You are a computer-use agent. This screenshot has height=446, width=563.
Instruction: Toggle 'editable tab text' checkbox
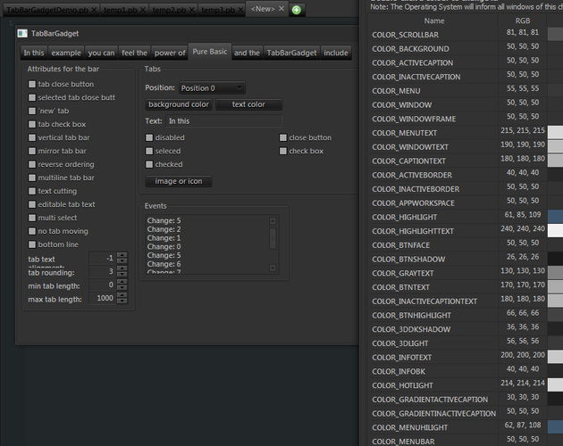point(32,204)
